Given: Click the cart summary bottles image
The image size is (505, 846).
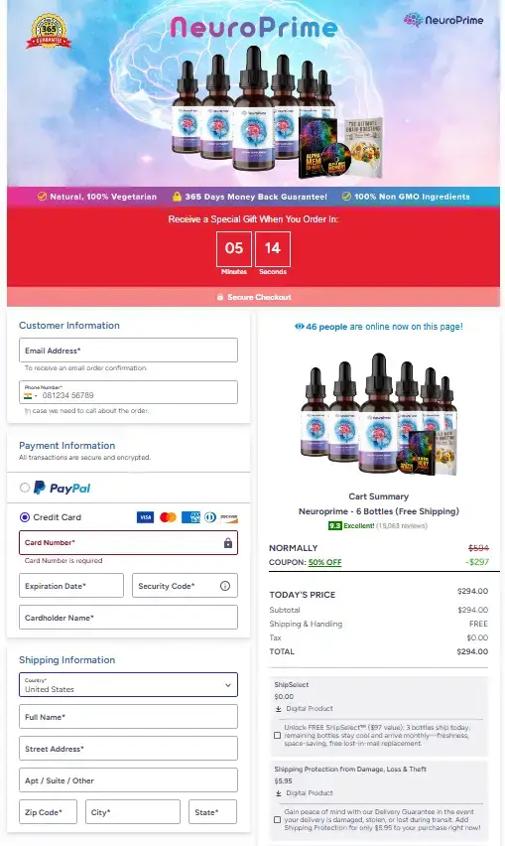Looking at the screenshot, I should [378, 414].
